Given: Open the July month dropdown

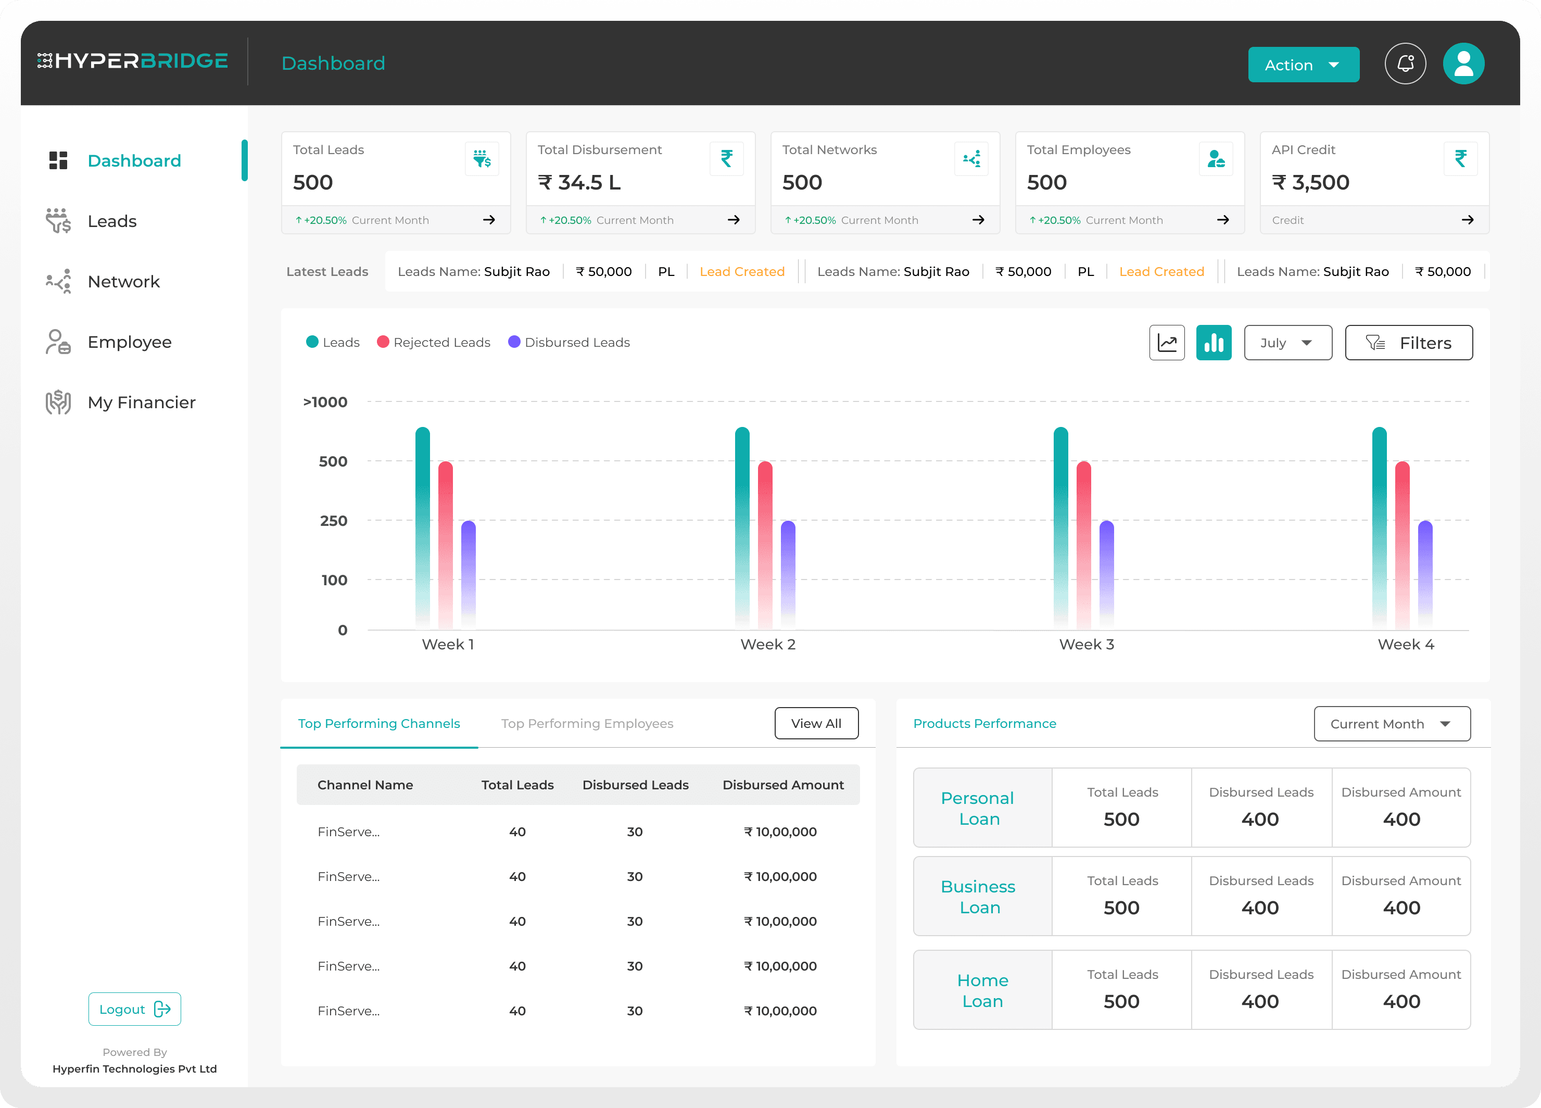Looking at the screenshot, I should coord(1287,343).
